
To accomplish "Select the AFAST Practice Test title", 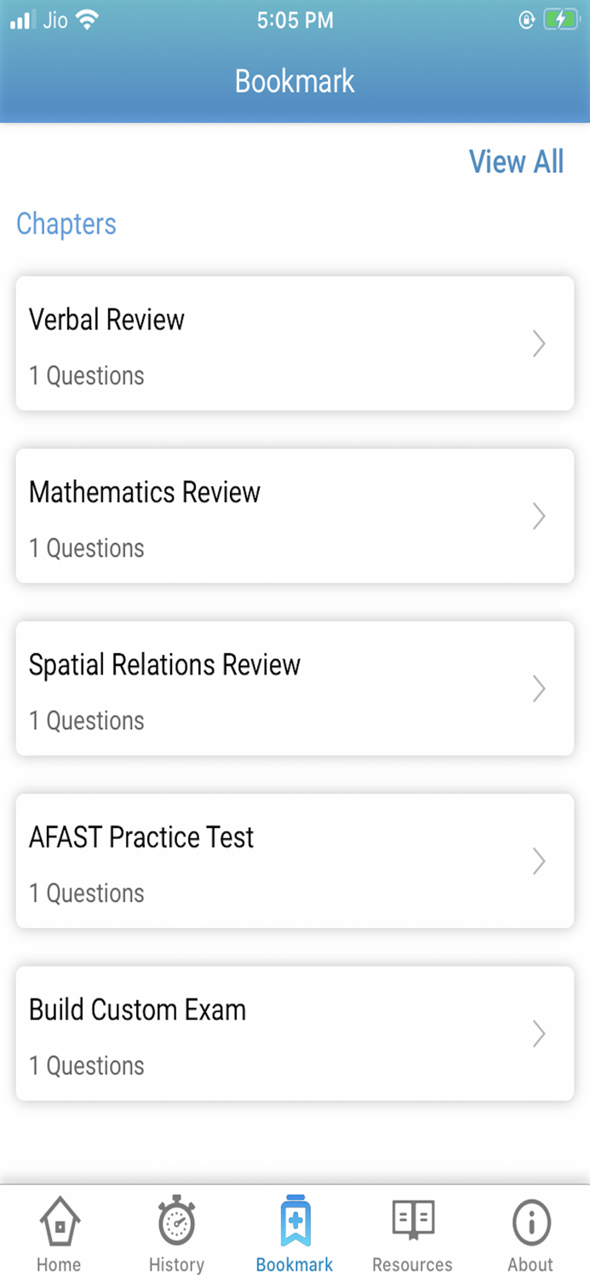I will (141, 837).
